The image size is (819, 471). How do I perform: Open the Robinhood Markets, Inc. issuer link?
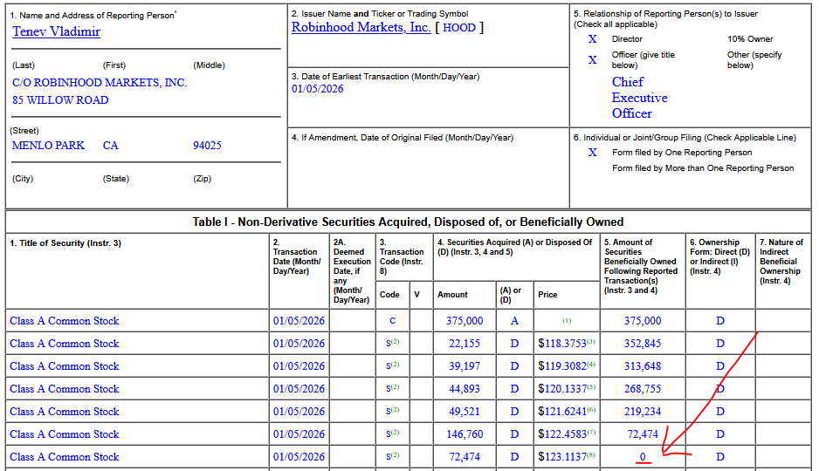click(361, 28)
